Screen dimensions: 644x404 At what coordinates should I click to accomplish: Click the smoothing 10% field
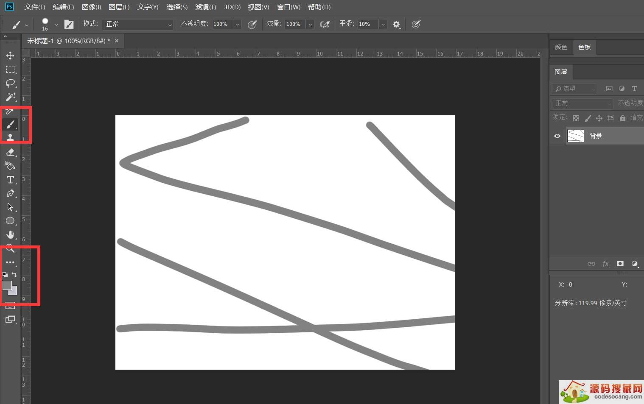[x=368, y=24]
